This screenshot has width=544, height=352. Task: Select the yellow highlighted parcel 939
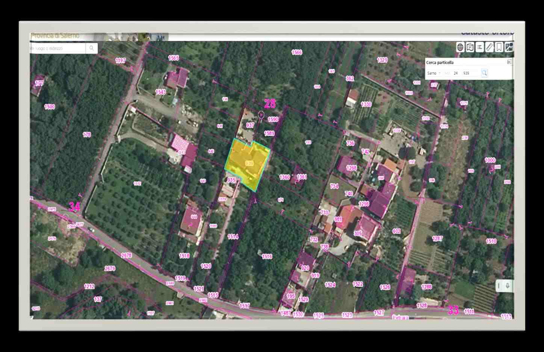click(248, 163)
